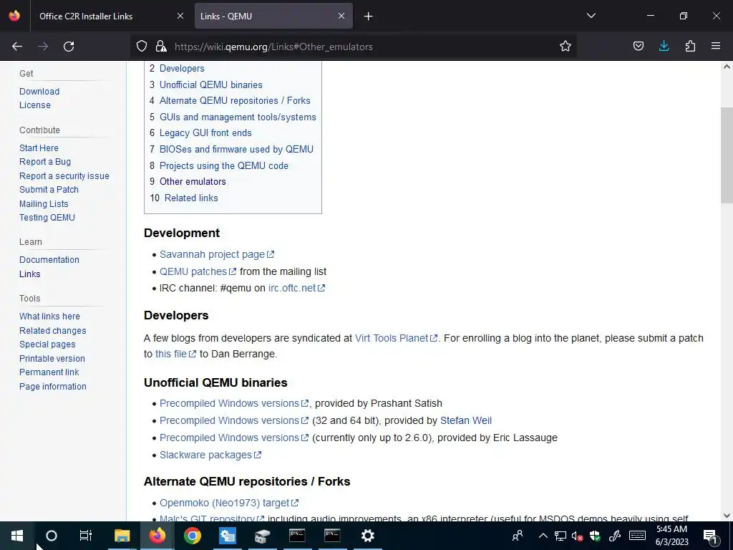Viewport: 733px width, 550px height.
Task: Open Savannah project page link
Action: tap(216, 254)
